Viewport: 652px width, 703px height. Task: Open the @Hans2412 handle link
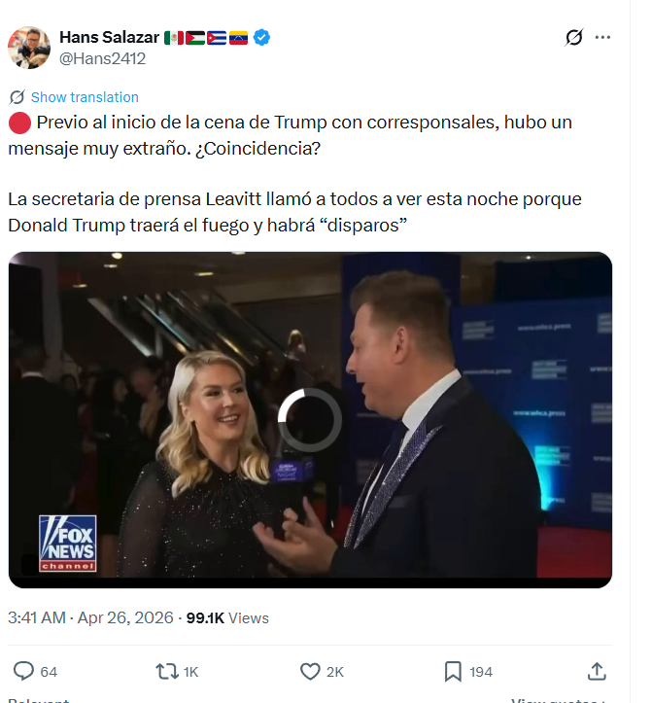pyautogui.click(x=103, y=58)
